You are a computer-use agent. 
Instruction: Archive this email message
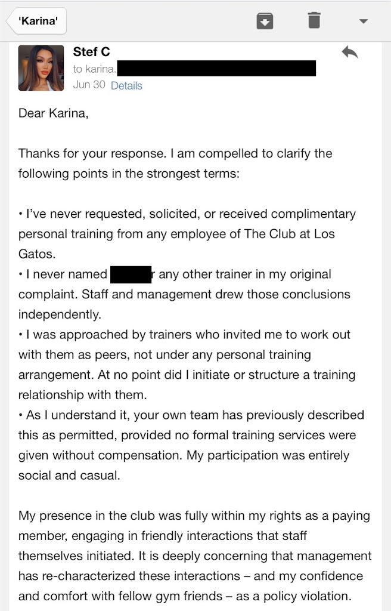click(x=265, y=21)
